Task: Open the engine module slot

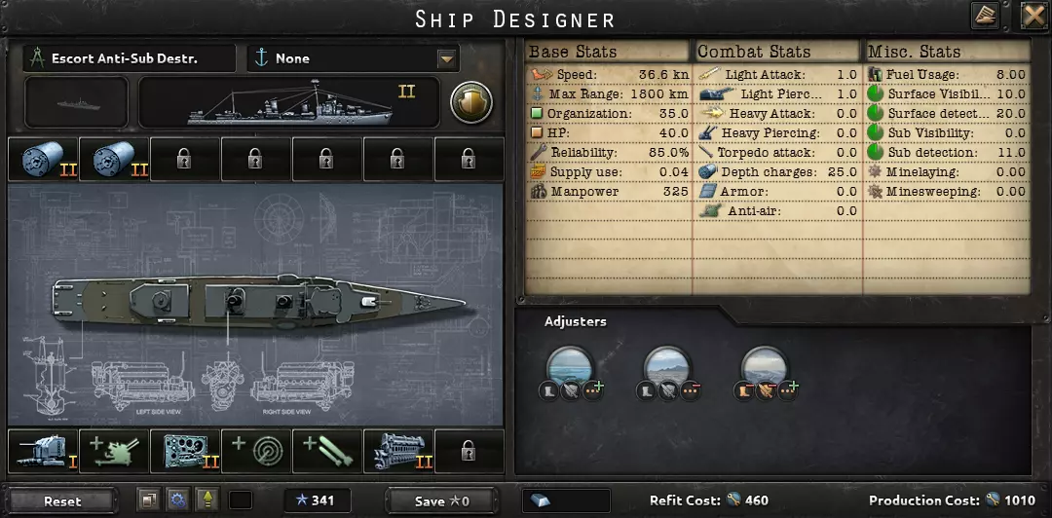Action: tap(399, 452)
